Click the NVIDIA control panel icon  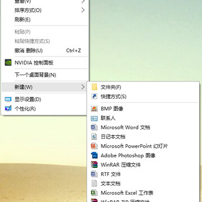pos(8,62)
